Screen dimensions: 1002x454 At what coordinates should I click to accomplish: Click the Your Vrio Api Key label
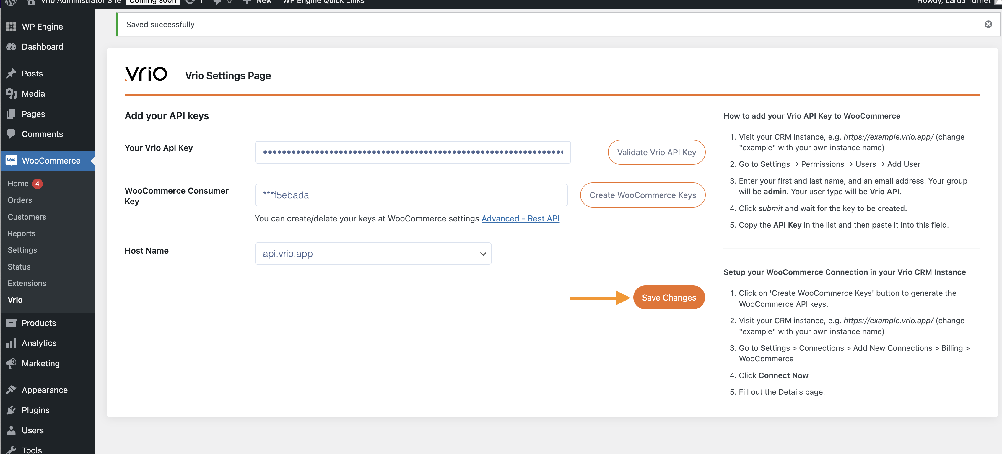point(159,148)
